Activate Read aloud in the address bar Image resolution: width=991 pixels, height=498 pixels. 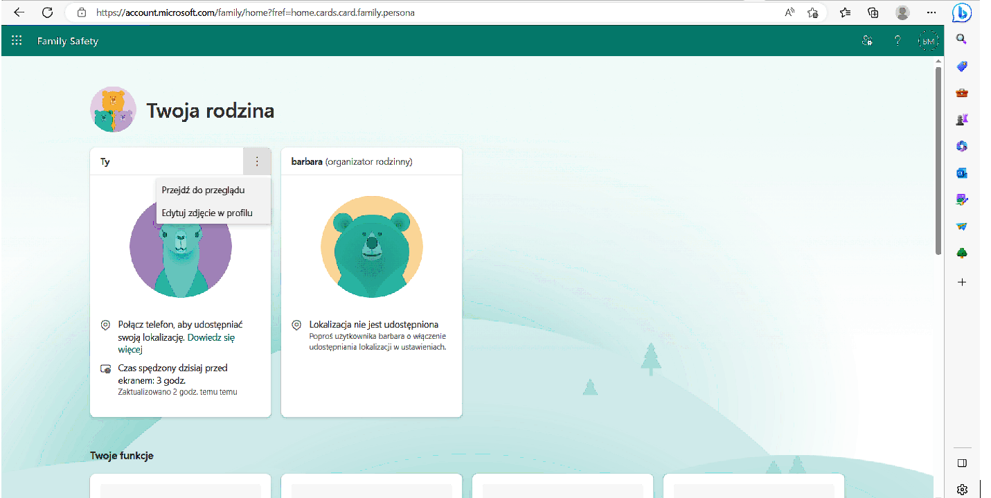[789, 12]
